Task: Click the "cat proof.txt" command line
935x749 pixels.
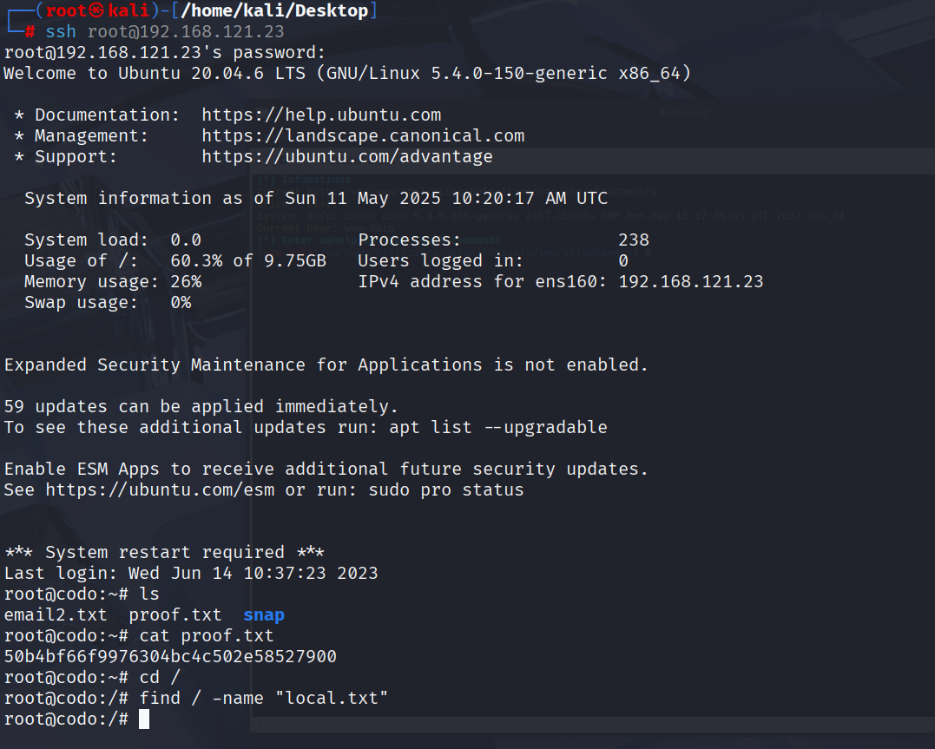Action: click(x=207, y=635)
